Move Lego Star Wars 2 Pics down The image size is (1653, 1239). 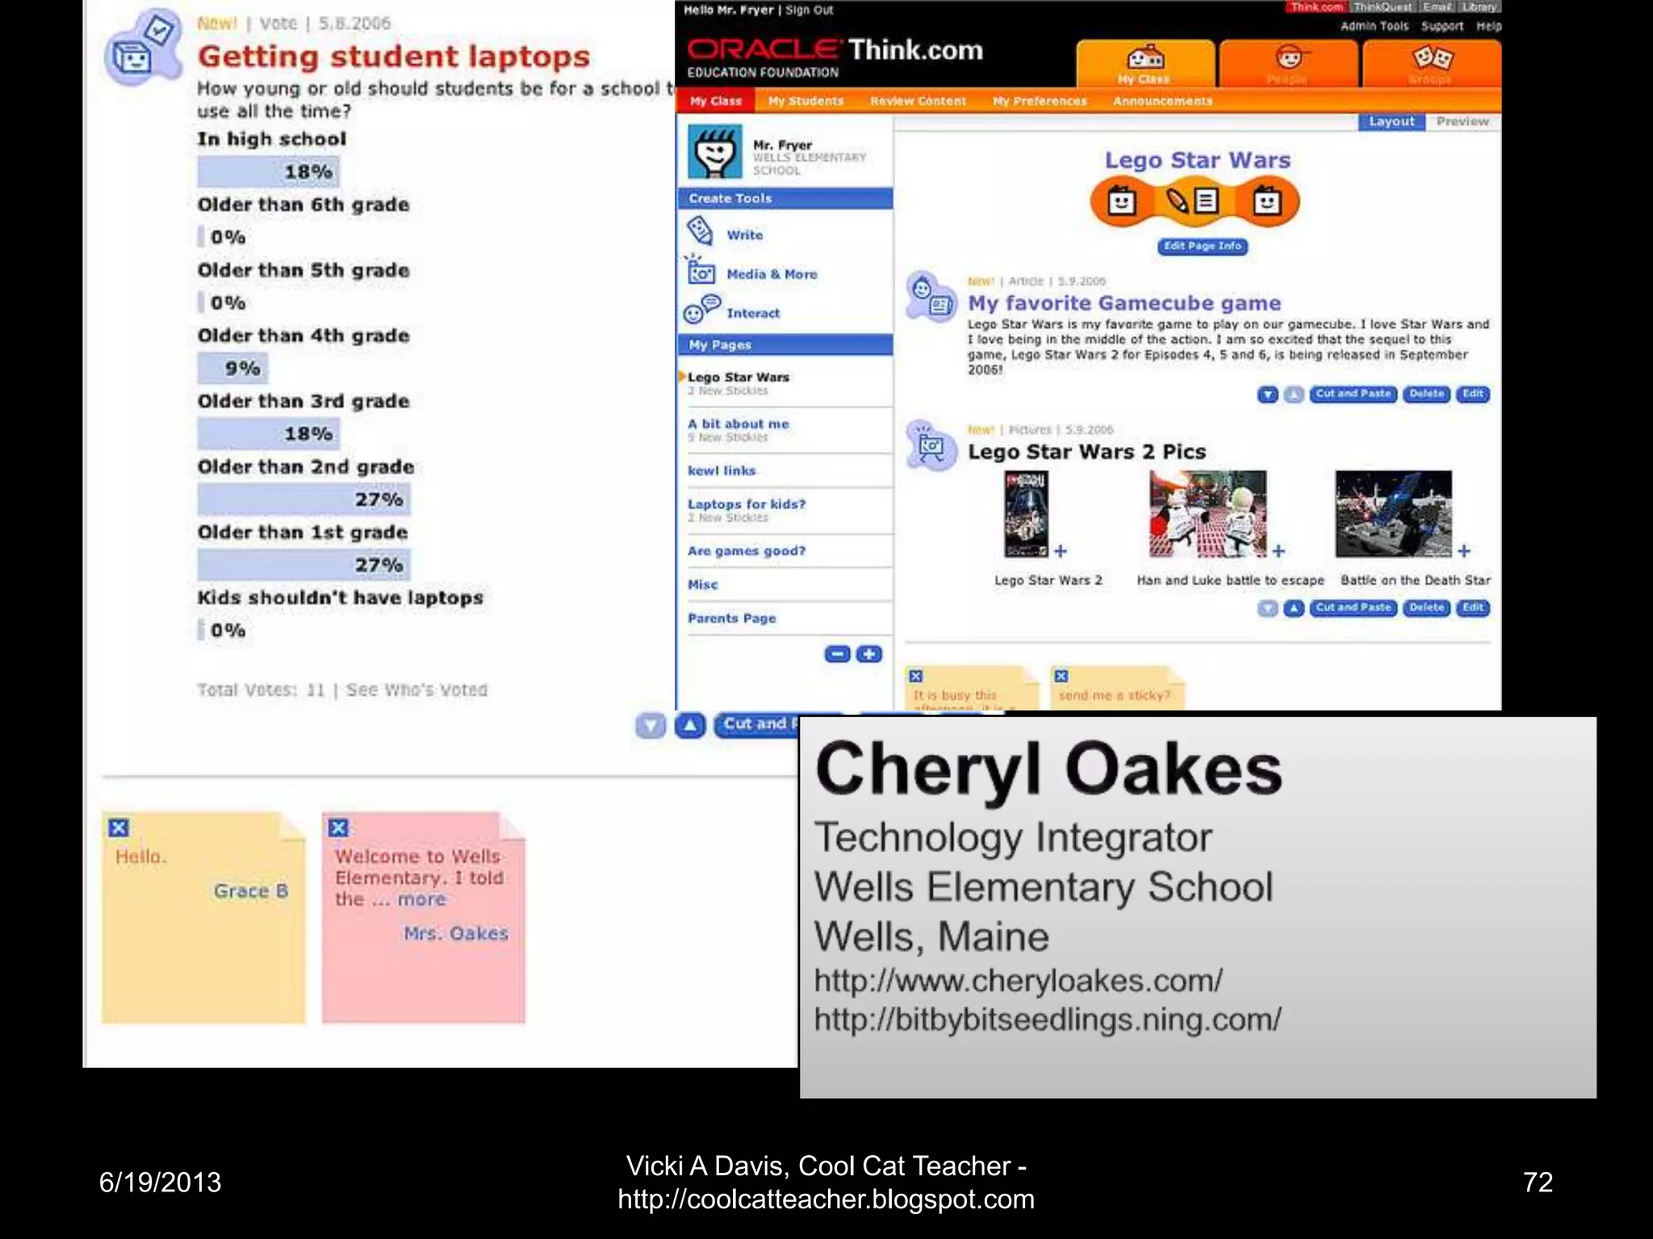coord(1268,608)
